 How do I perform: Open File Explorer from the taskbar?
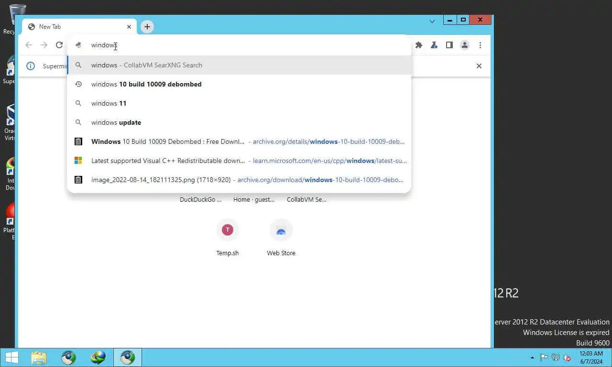(x=39, y=357)
